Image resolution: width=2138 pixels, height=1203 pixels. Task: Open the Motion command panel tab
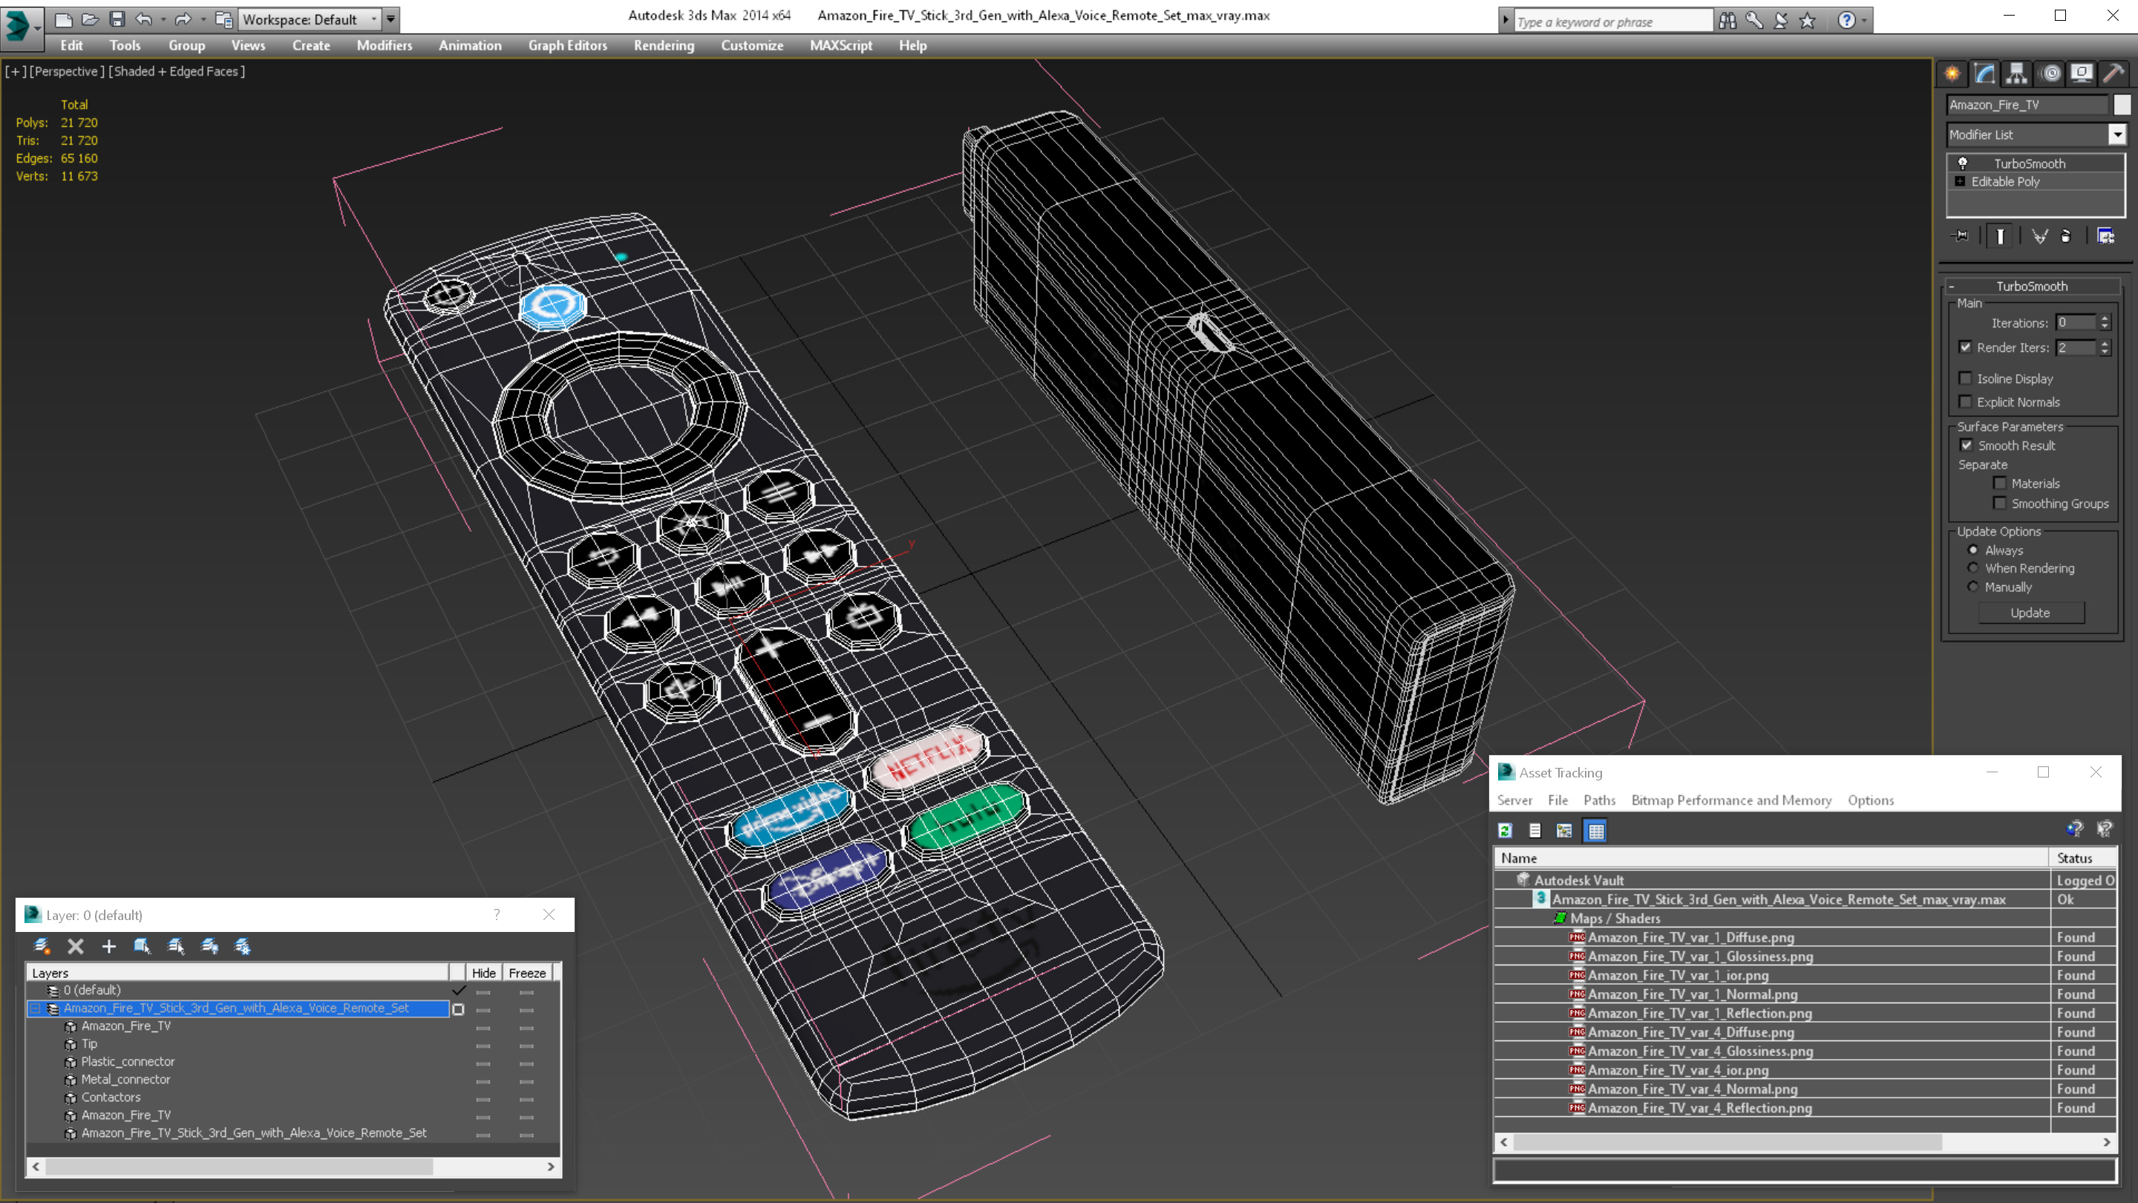pyautogui.click(x=2051, y=74)
